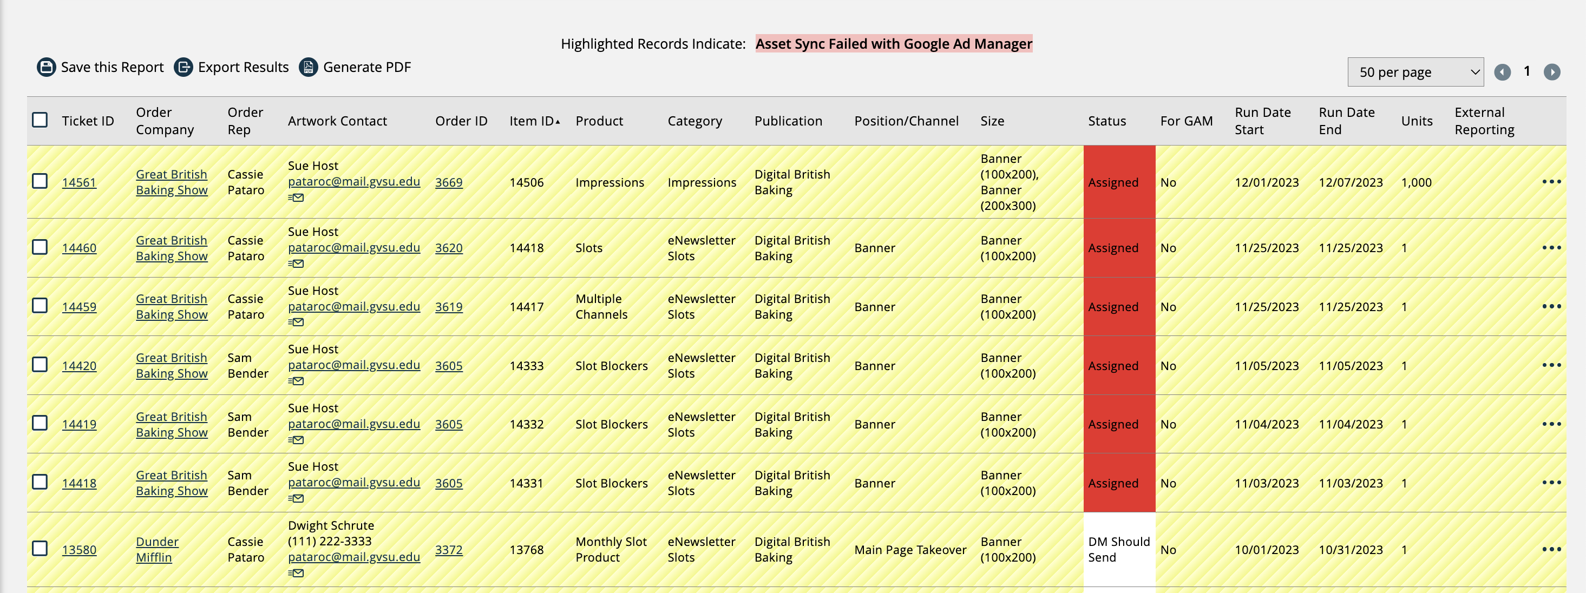The height and width of the screenshot is (593, 1586).
Task: Click red Assigned status cell for ticket 14459
Action: coord(1118,307)
